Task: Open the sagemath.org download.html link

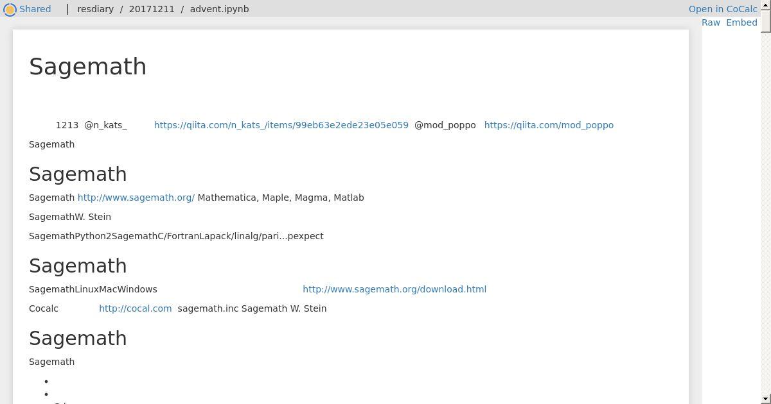Action: click(x=394, y=289)
